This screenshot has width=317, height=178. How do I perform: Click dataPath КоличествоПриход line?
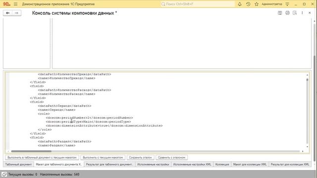[x=74, y=74]
